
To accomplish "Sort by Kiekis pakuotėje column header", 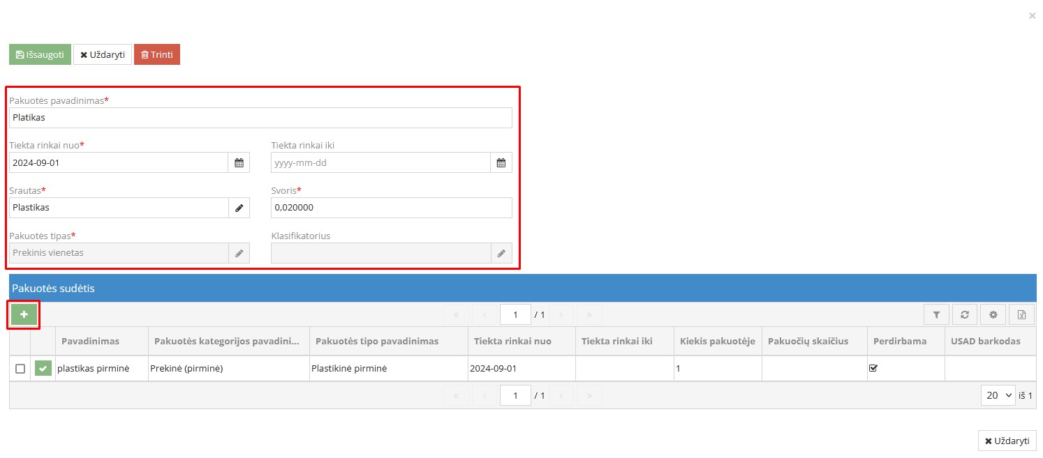I will (717, 342).
